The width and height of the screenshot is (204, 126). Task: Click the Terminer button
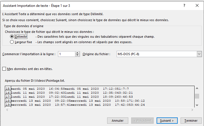click(191, 121)
